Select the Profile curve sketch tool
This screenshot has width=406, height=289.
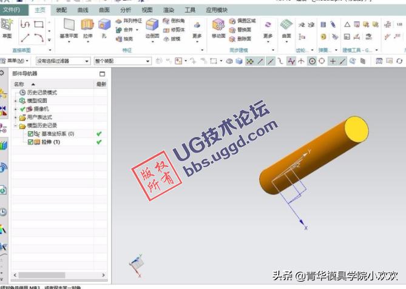tap(25, 24)
